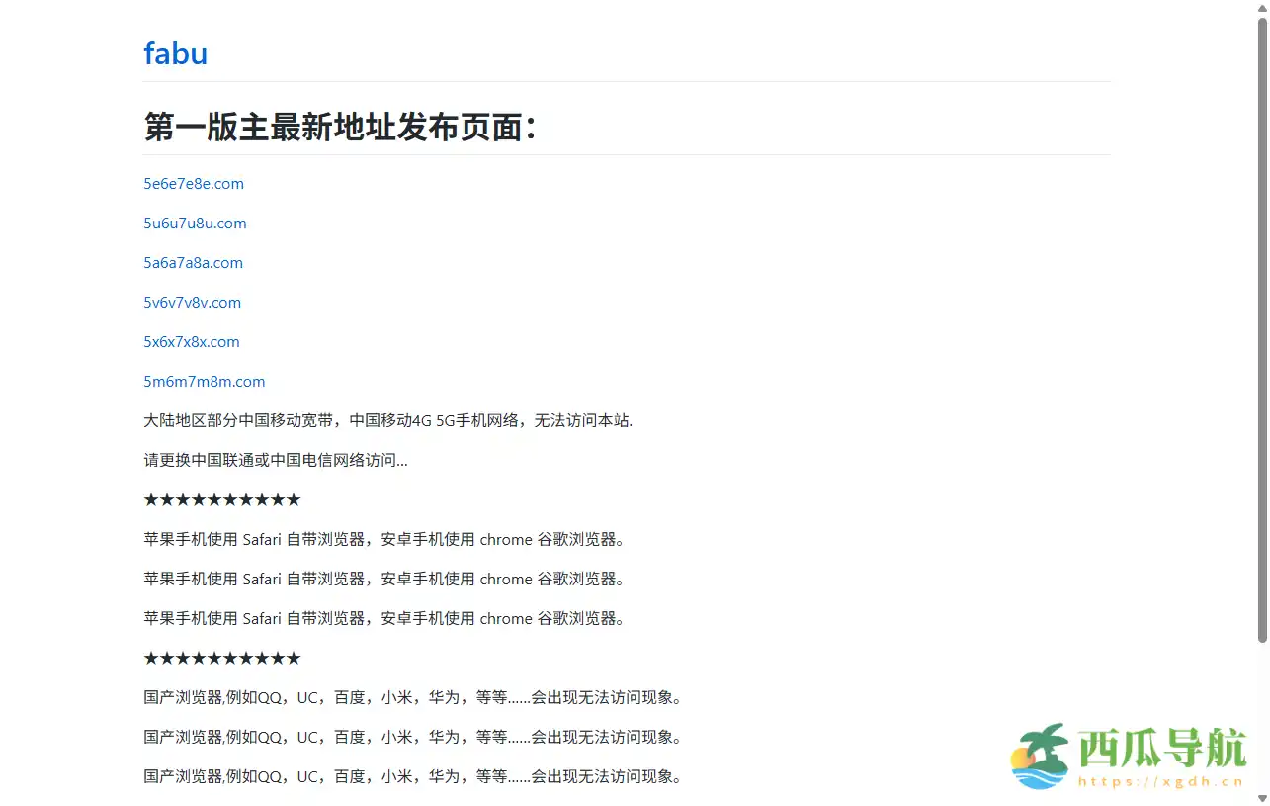Click the https://xgdh.cn watermark URL
Viewport: 1270px width, 806px height.
click(1161, 781)
